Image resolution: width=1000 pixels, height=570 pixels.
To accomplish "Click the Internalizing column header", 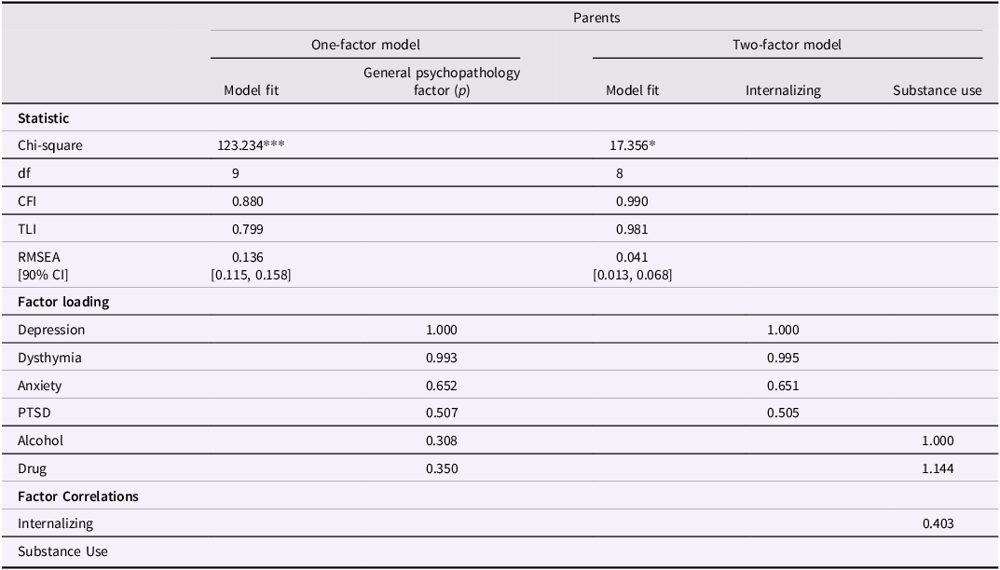I will [x=783, y=90].
